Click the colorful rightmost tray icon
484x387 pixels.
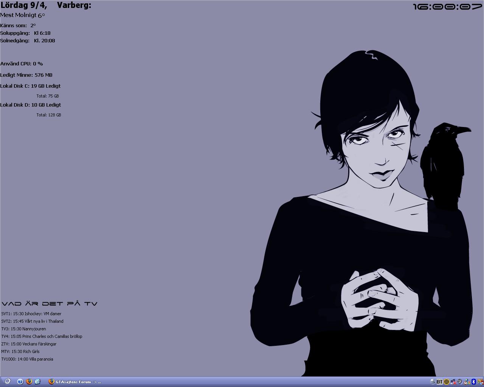pos(480,382)
